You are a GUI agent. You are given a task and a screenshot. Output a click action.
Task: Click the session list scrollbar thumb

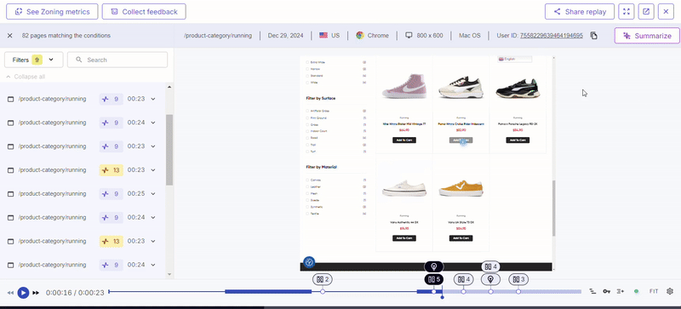pos(169,150)
